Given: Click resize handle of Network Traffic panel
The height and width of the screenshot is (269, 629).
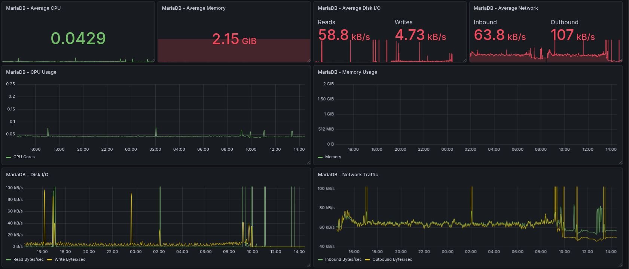Looking at the screenshot, I should coord(620,265).
